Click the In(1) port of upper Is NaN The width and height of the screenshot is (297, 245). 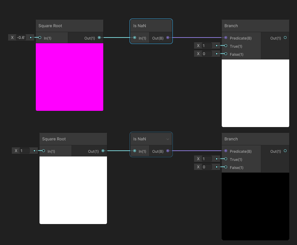(135, 38)
